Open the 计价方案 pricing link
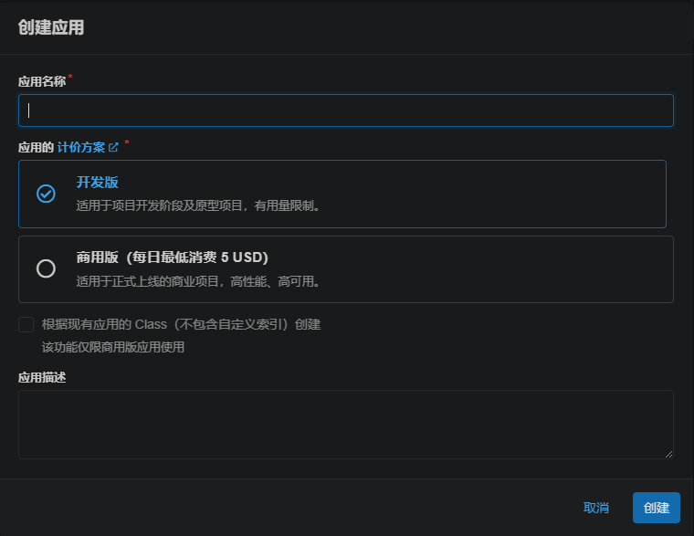This screenshot has height=536, width=694. (x=81, y=147)
